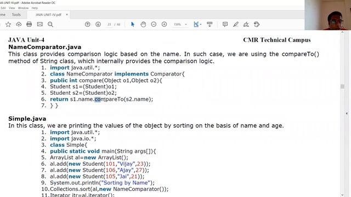
Task: Zoom in with plus icon
Action: click(164, 24)
